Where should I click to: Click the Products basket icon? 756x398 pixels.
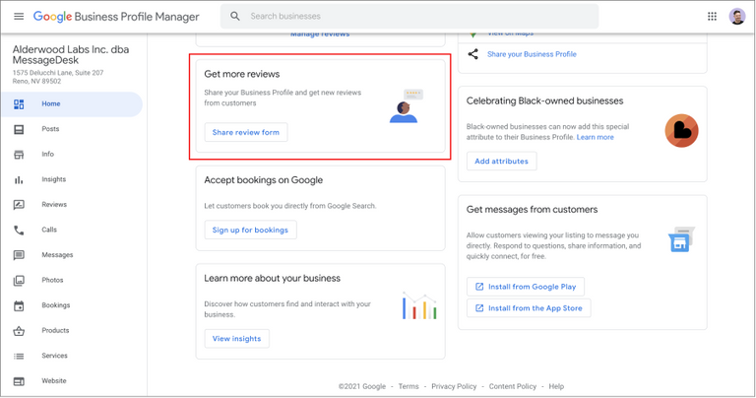coord(19,331)
